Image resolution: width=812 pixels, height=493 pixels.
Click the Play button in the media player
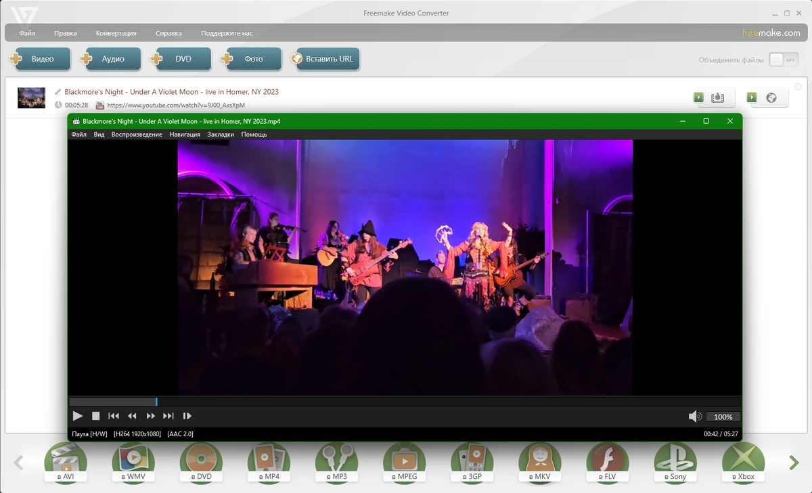click(x=78, y=416)
